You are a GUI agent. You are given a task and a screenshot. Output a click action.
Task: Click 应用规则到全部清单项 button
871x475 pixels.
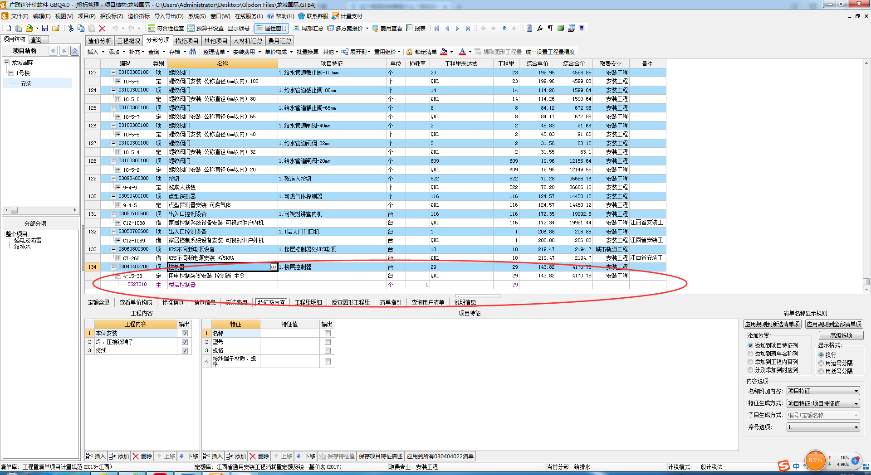click(x=834, y=324)
